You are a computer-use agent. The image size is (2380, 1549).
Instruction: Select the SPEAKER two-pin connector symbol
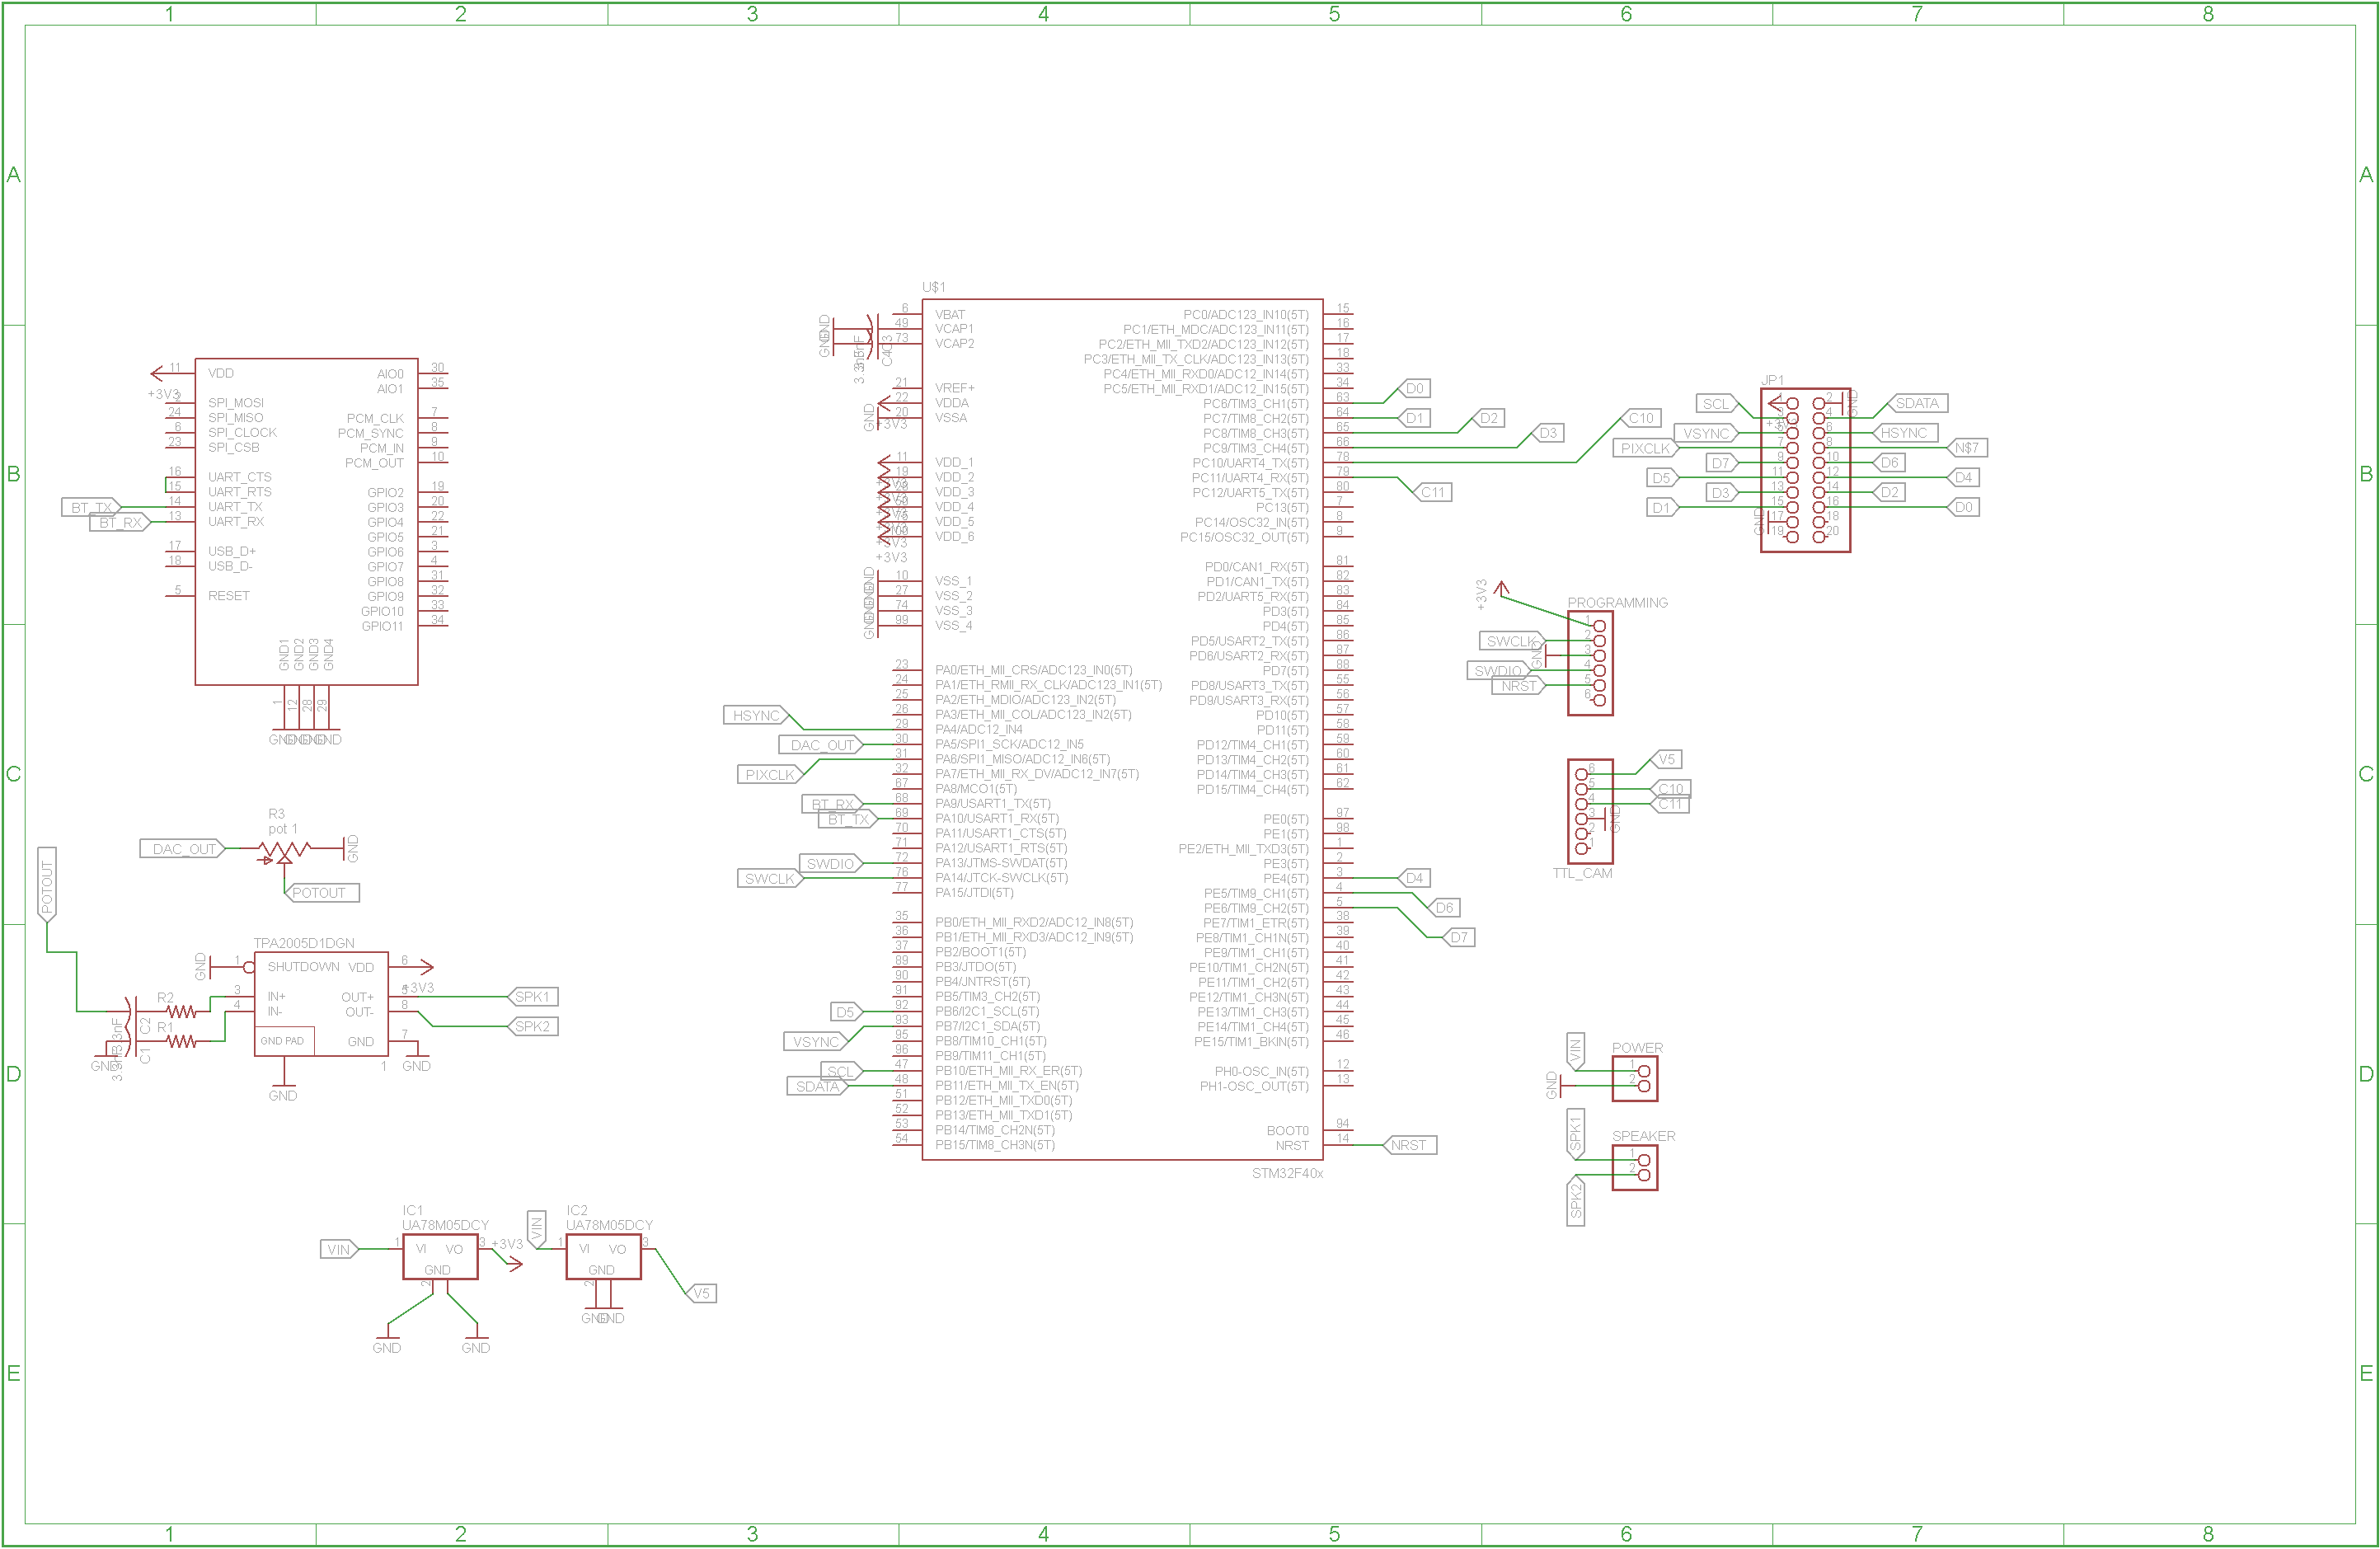[1635, 1167]
